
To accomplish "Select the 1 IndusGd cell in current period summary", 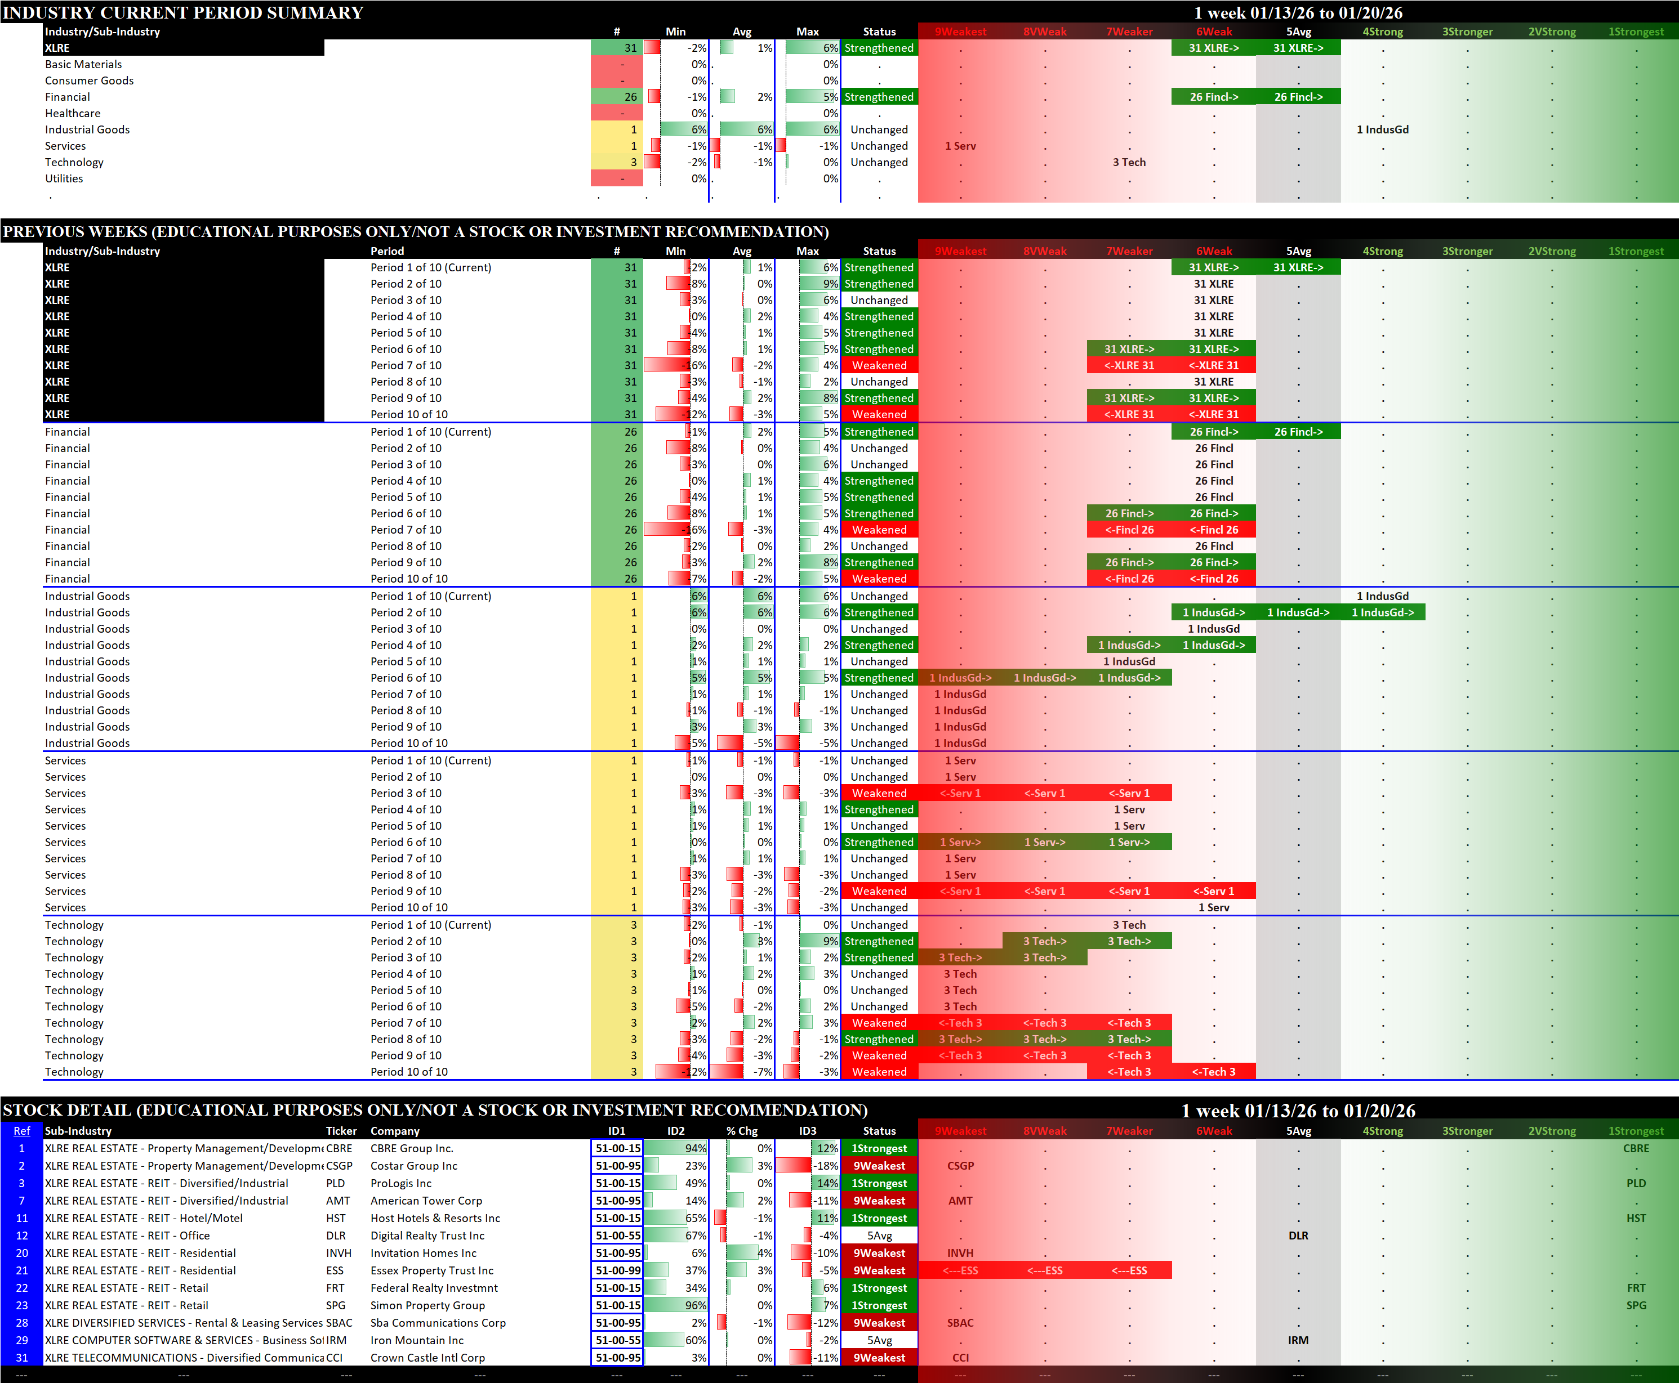I will [1382, 129].
